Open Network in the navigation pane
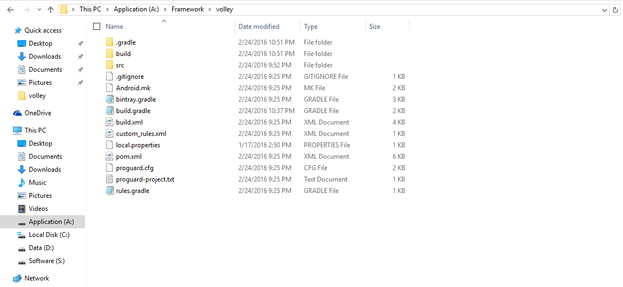The height and width of the screenshot is (287, 623). (x=36, y=278)
